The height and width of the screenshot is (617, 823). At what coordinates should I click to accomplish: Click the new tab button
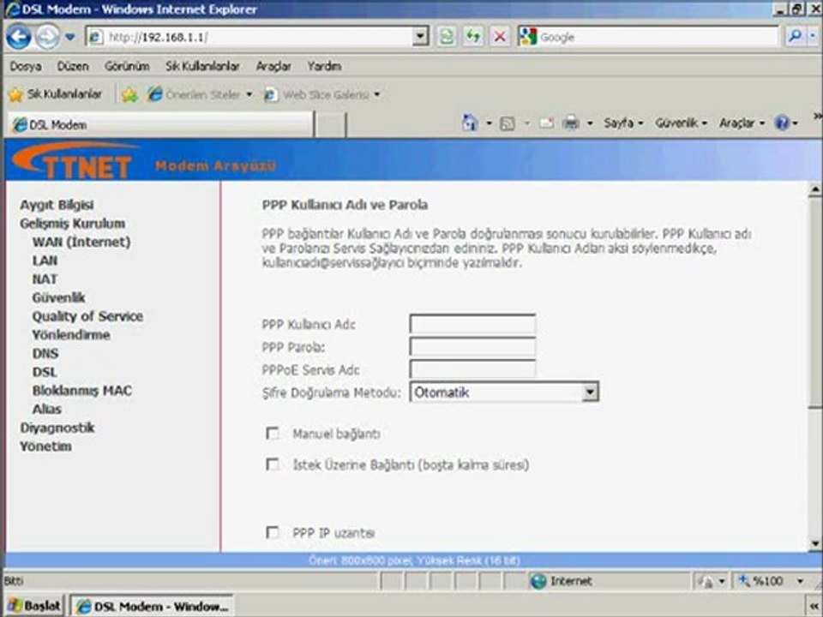(330, 125)
